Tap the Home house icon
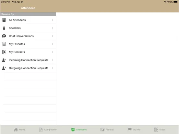Image resolution: width=179 pixels, height=134 pixels. (x=16, y=129)
